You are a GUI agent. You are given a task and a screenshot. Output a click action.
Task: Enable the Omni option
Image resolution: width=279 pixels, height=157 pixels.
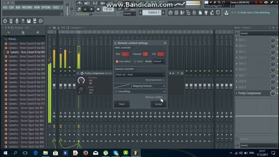click(135, 61)
